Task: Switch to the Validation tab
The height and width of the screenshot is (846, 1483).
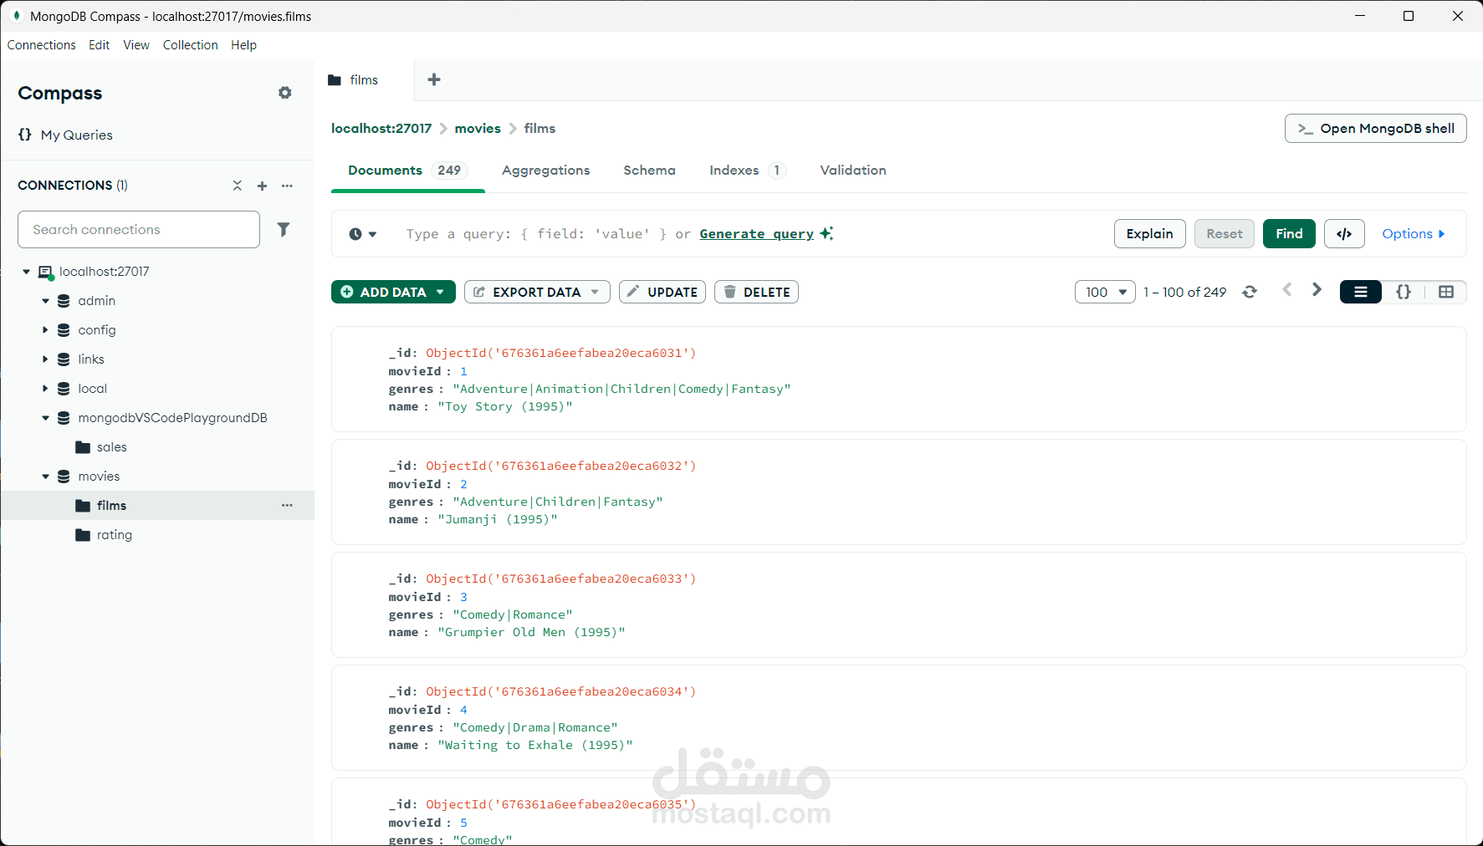Action: [853, 171]
